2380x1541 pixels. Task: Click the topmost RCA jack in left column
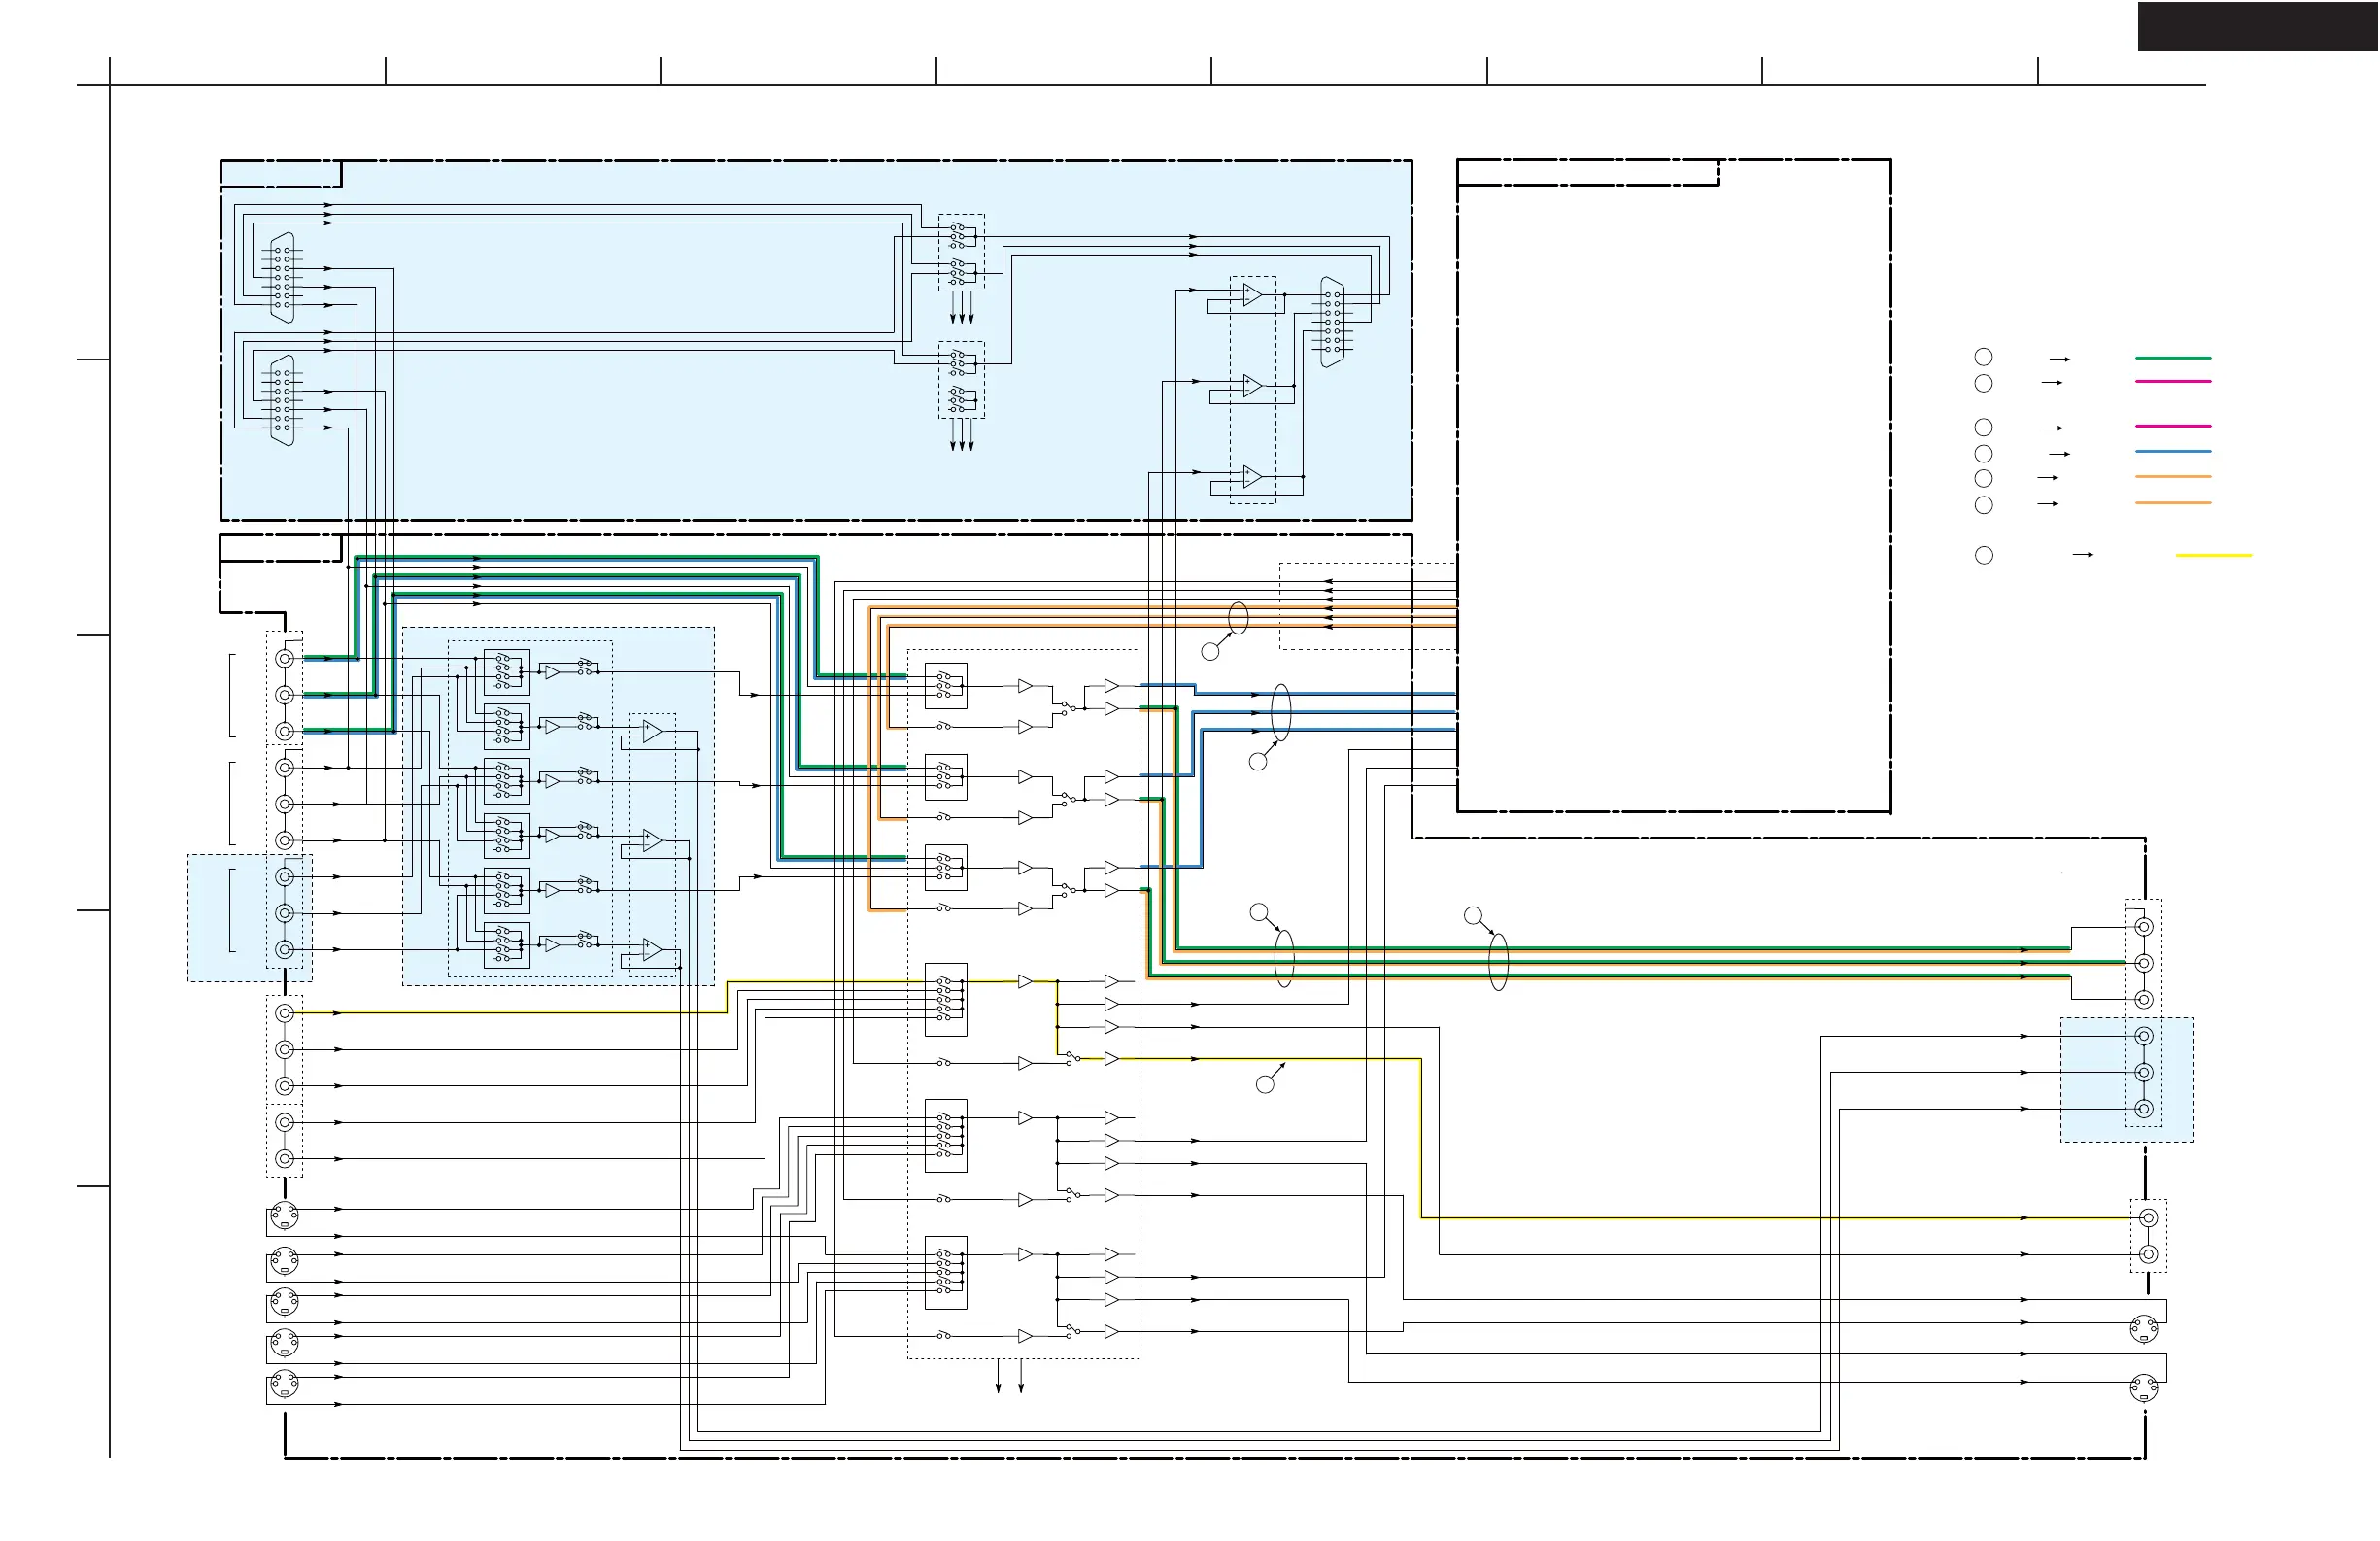tap(285, 658)
